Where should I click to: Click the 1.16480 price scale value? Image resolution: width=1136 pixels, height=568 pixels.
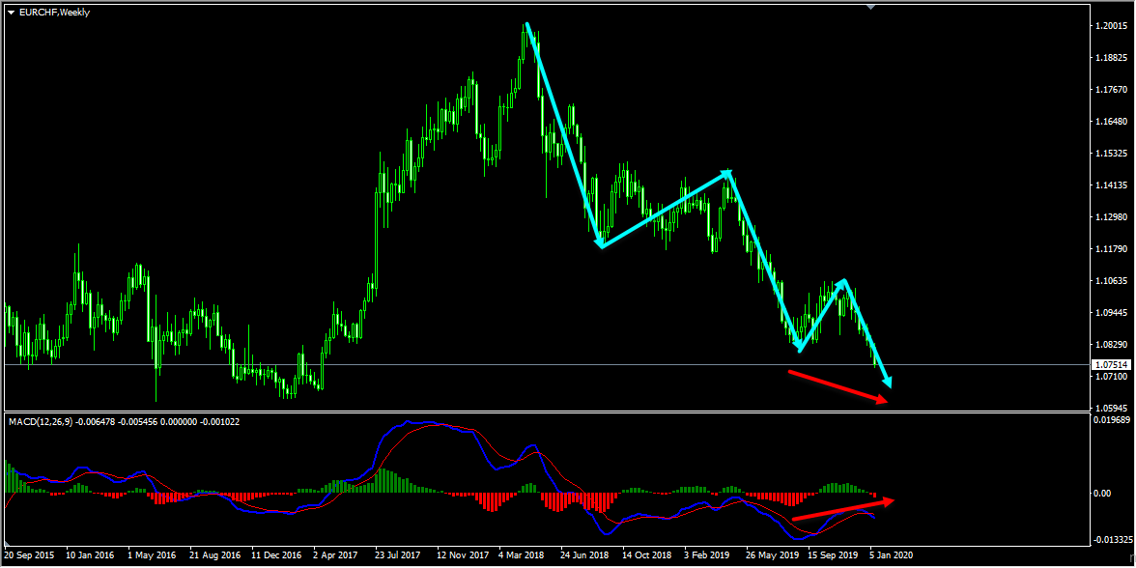click(1112, 121)
